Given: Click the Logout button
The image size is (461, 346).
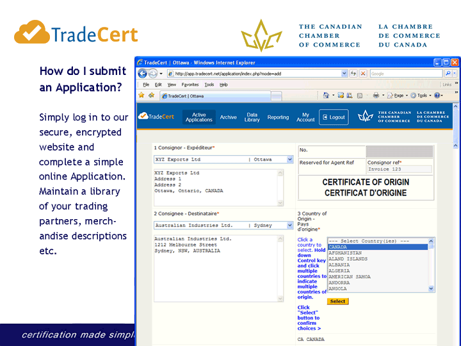Looking at the screenshot, I should 334,117.
